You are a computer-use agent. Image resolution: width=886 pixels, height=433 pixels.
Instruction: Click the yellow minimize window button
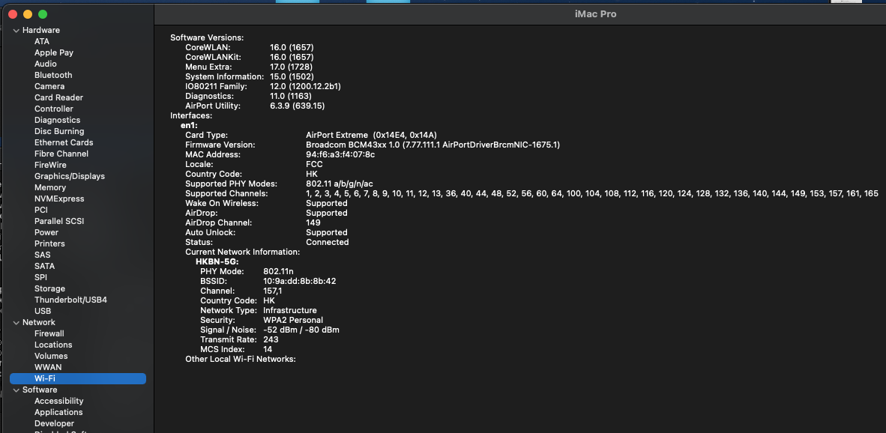click(28, 14)
